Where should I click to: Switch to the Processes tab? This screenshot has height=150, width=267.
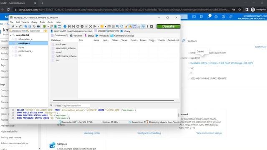102,36
